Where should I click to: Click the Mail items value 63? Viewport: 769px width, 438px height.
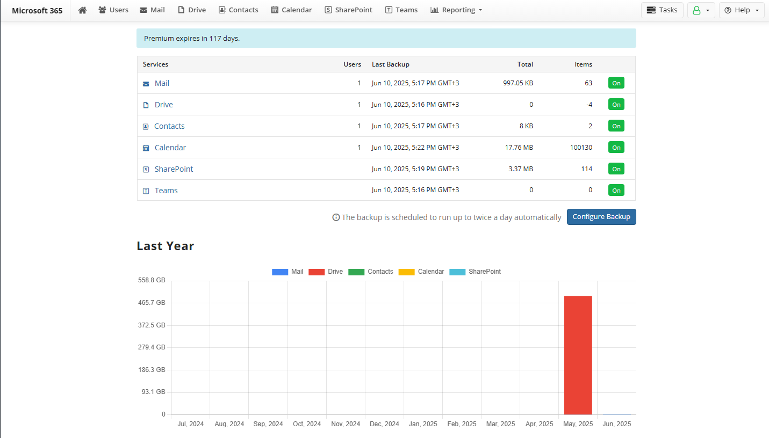pos(588,83)
